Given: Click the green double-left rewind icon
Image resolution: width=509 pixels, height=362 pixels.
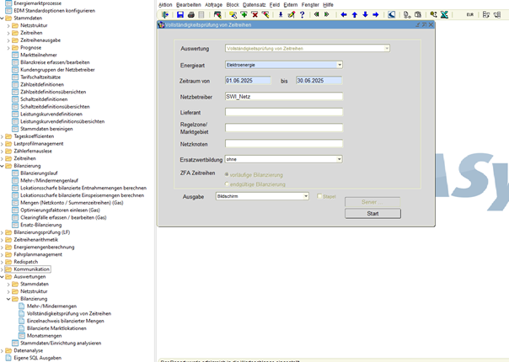Looking at the screenshot, I should point(317,14).
